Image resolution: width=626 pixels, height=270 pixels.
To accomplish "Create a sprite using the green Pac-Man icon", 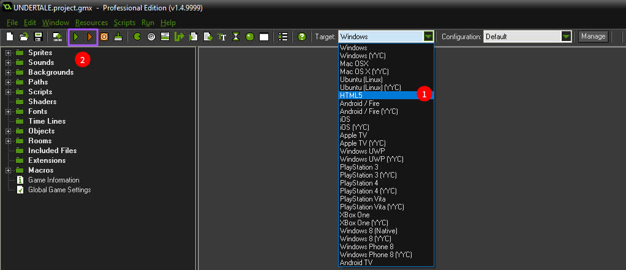I will (137, 37).
